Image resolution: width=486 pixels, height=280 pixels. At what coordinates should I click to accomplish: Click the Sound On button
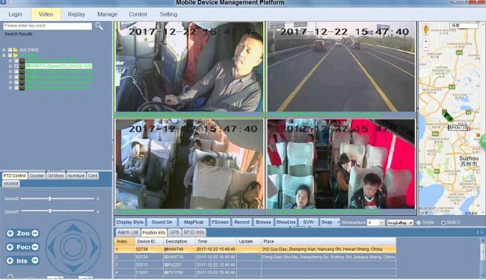coord(162,223)
